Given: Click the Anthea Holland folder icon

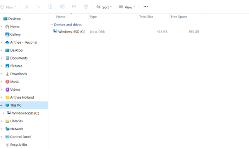Looking at the screenshot, I should pyautogui.click(x=7, y=97).
